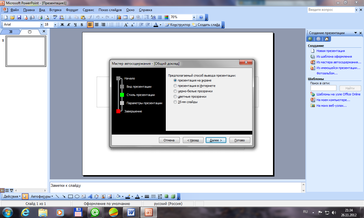Screen dimensions: 364x218
Task: Apply text shadow (S) formatting
Action: coord(82,25)
